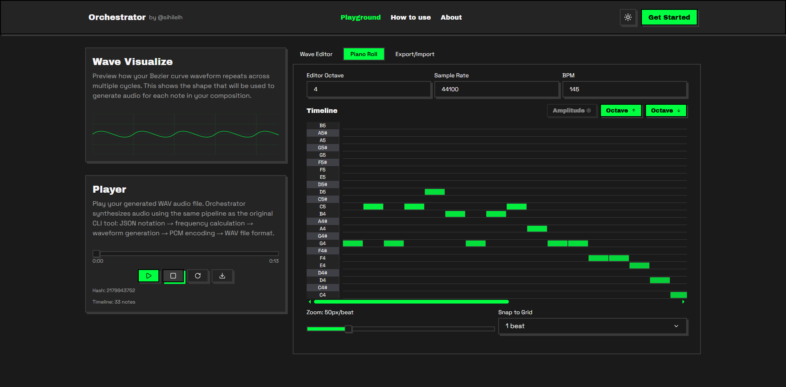Image resolution: width=786 pixels, height=387 pixels.
Task: Click the Get Started button
Action: click(x=669, y=17)
